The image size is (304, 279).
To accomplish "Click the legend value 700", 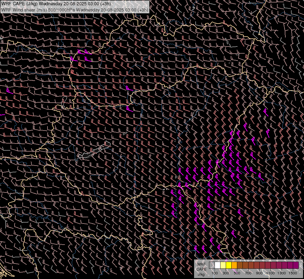I will click(248, 273).
